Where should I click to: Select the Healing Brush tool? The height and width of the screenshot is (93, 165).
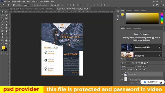click(6, 22)
